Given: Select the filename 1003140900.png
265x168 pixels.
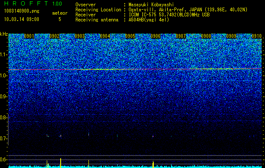Looking at the screenshot, I should 22,11.
